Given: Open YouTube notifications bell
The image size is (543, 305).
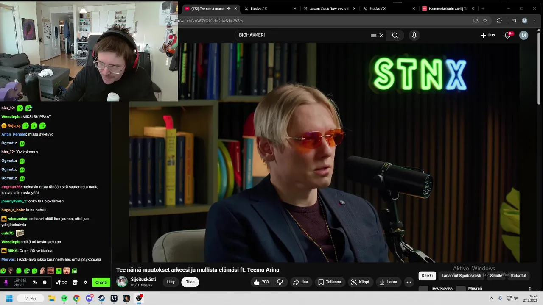Looking at the screenshot, I should 507,35.
